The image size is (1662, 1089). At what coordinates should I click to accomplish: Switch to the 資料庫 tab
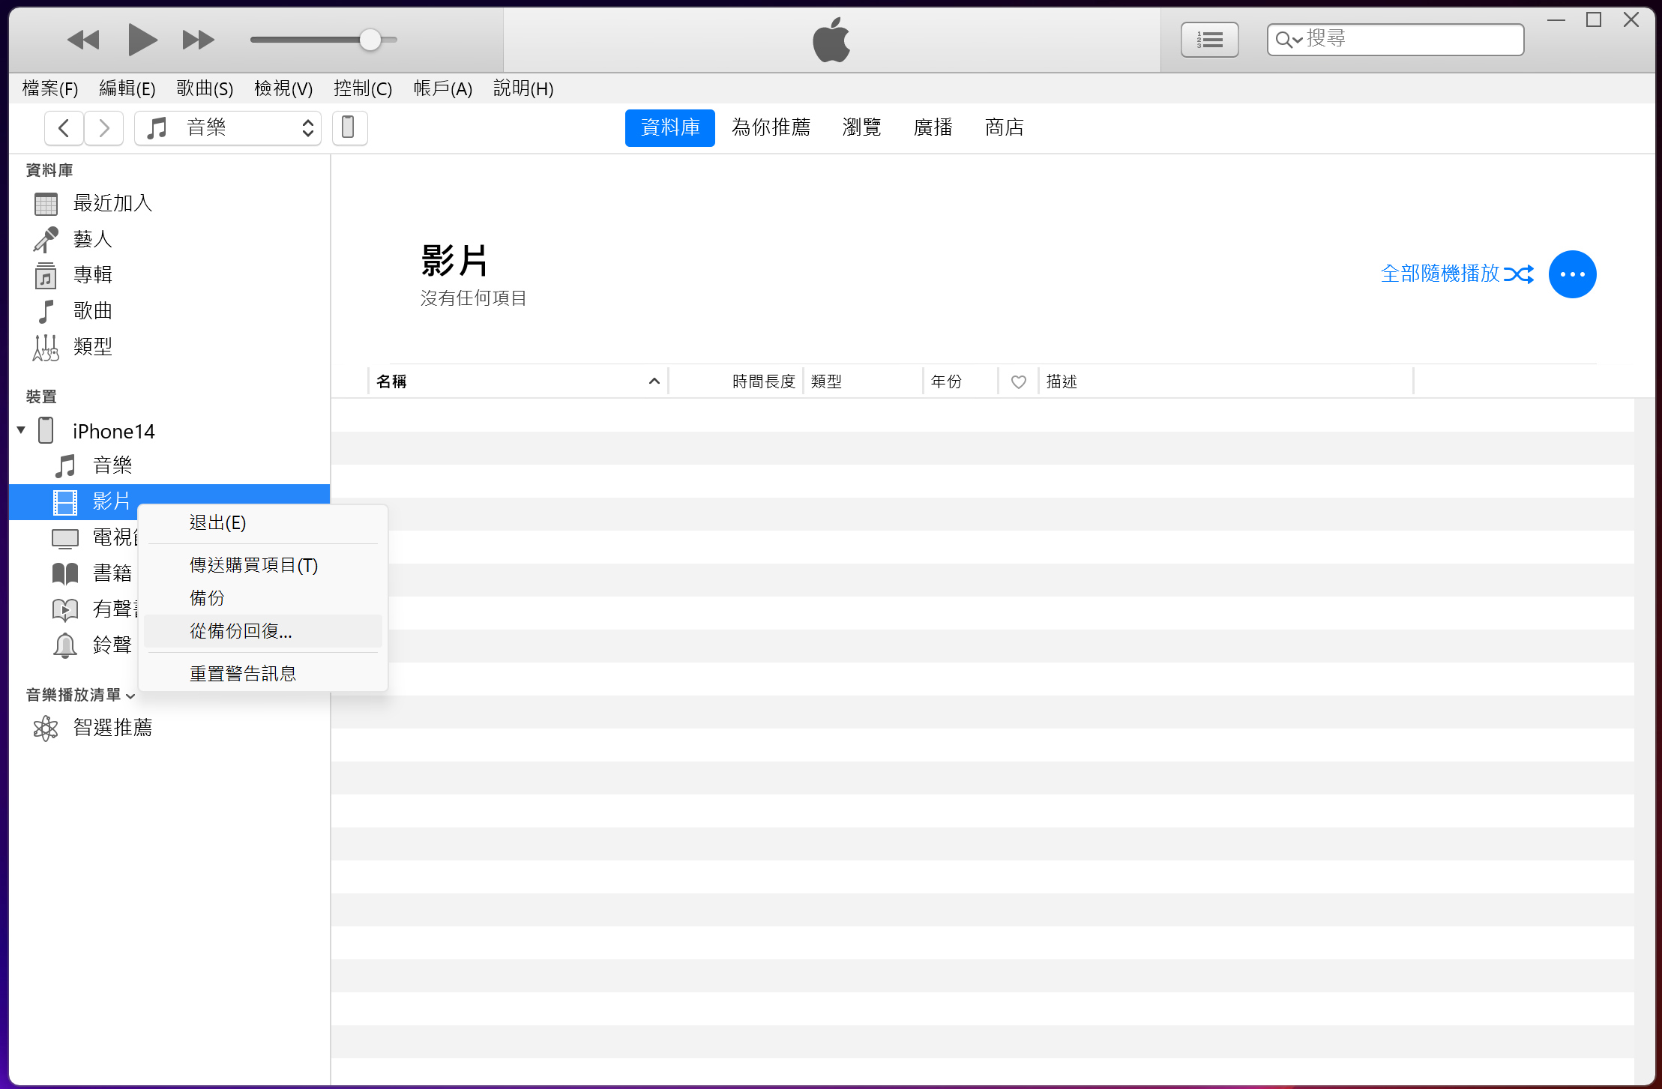coord(670,127)
